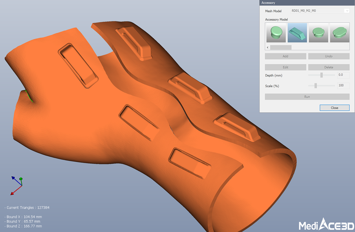Click the accessory model horizontal scrollbar
355x232 pixels.
pos(281,47)
